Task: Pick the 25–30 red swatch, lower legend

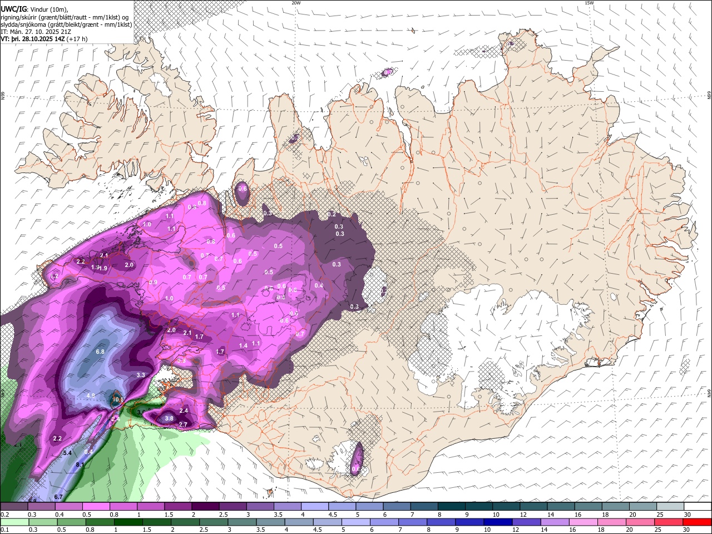Action: tap(668, 522)
